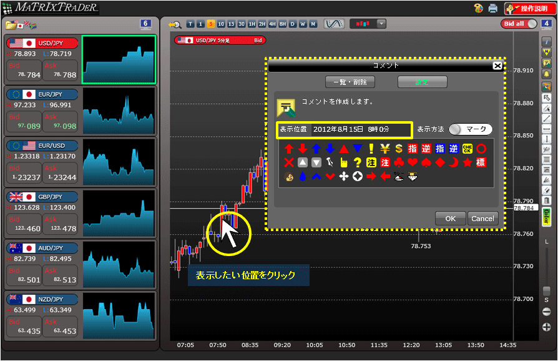
Task: Click the info icon in right toolbar
Action: (546, 42)
